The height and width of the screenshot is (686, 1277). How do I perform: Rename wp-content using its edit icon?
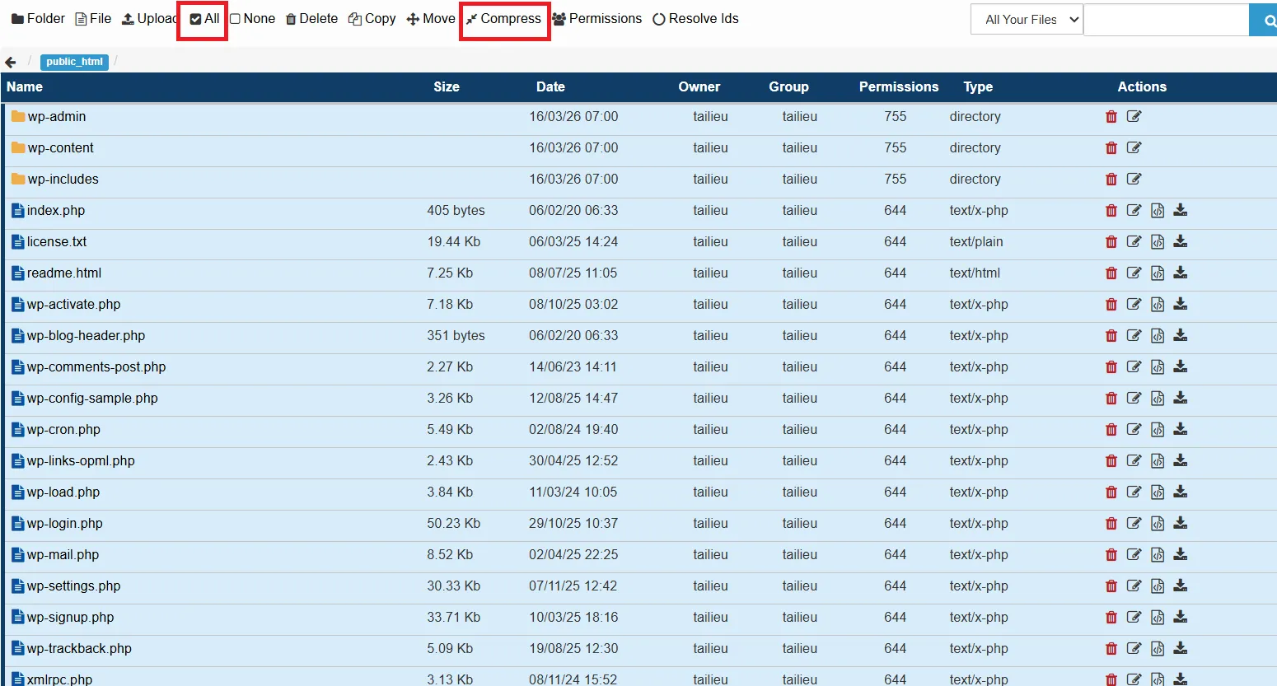point(1134,147)
